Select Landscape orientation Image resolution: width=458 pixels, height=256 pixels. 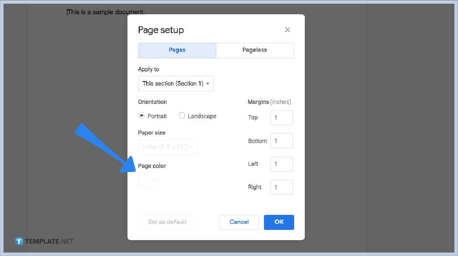[182, 116]
